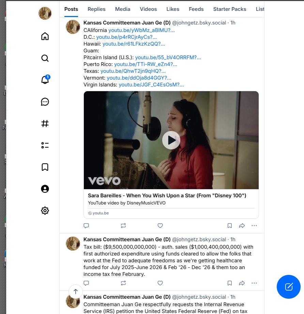Screen dimensions: 304x314
Task: Click the 1h timestamp on the Tax bill post
Action: tap(233, 239)
